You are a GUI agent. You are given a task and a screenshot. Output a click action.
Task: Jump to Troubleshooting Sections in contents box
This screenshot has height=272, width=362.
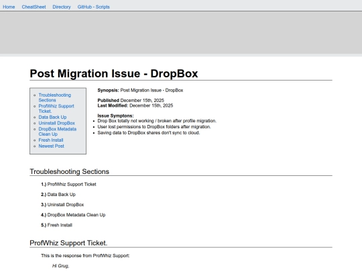[x=55, y=97]
